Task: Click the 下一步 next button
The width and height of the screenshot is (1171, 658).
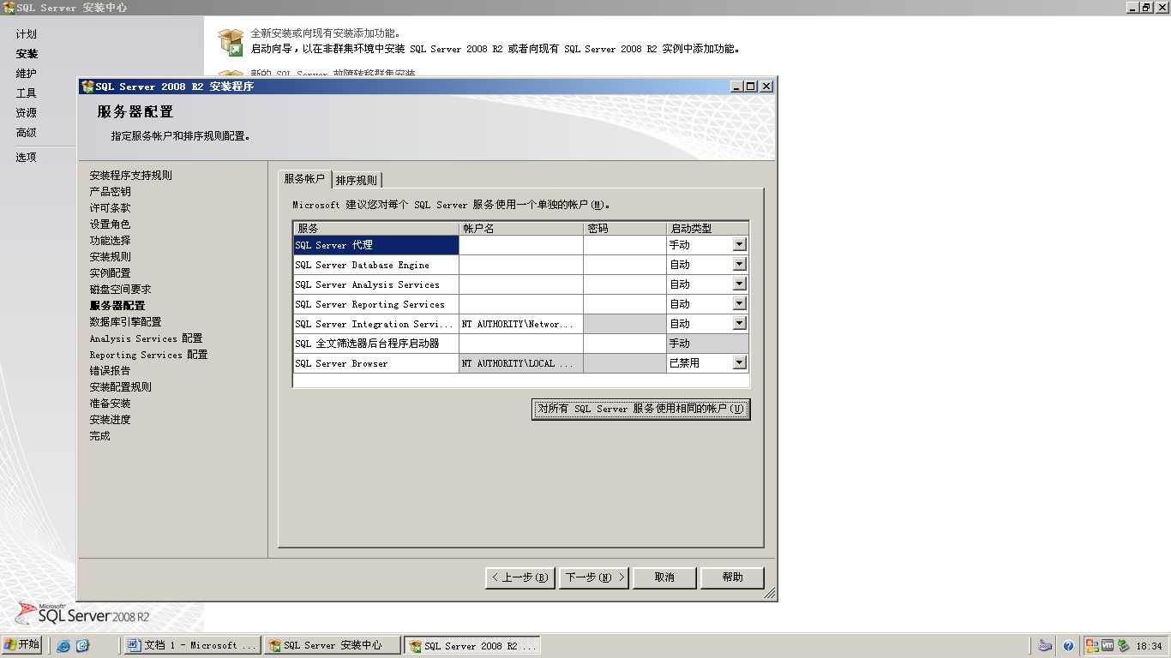Action: [594, 577]
